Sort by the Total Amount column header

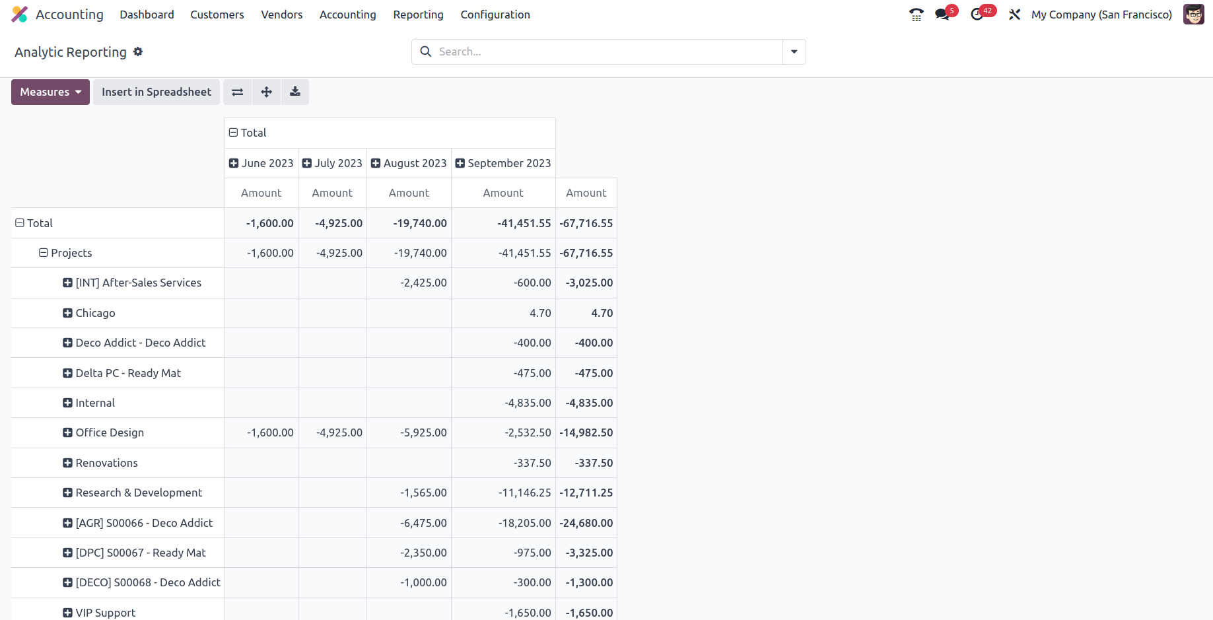point(586,193)
